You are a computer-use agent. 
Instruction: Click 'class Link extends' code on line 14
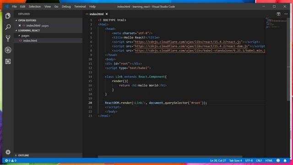121,77
